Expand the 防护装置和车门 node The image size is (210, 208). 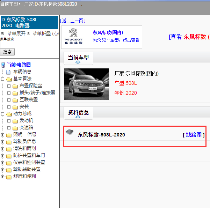[2, 156]
